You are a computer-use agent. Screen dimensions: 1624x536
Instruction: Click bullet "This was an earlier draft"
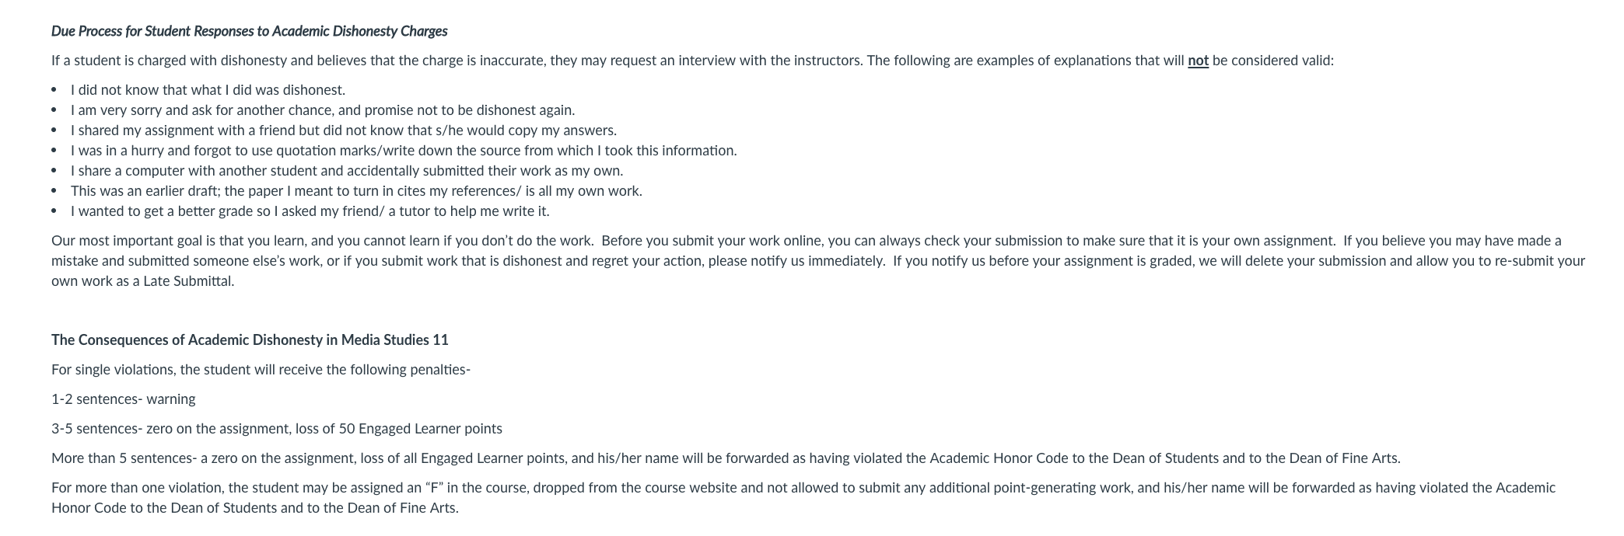click(356, 191)
